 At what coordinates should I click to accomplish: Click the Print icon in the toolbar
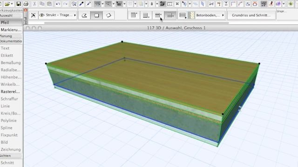(26, 4)
